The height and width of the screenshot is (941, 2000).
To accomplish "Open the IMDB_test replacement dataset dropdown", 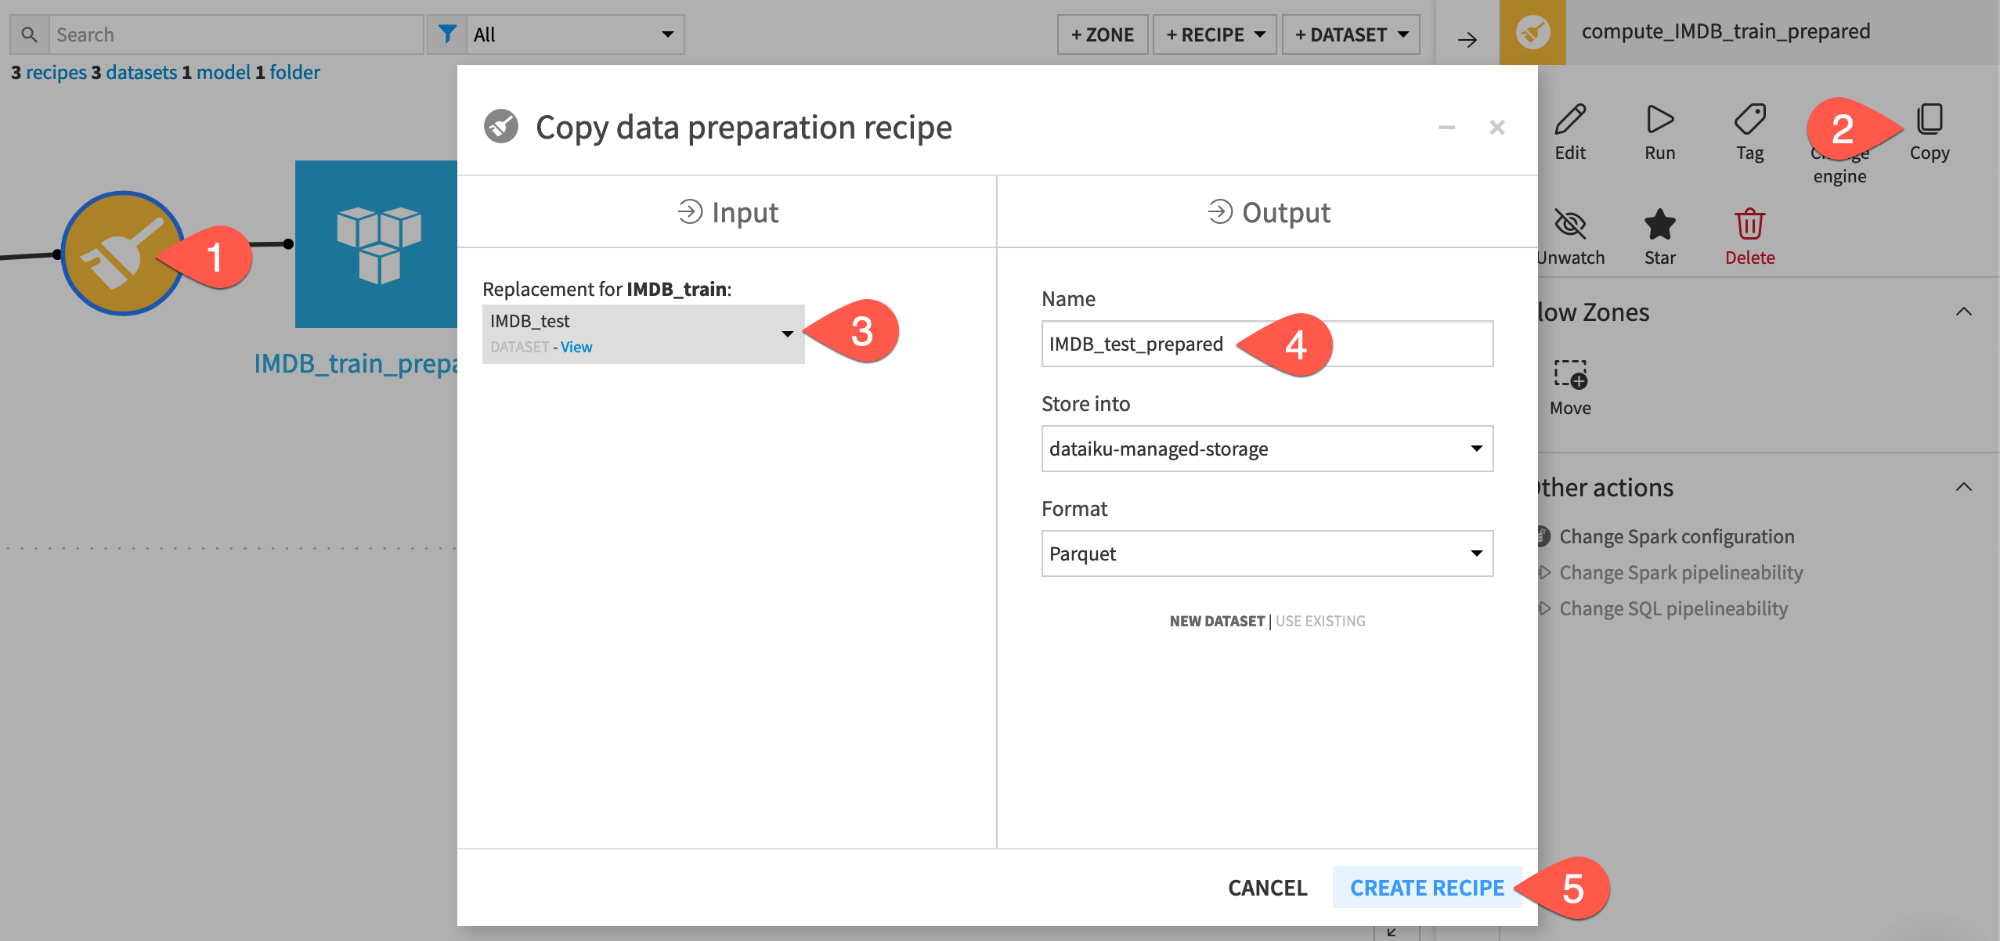I will (x=787, y=333).
